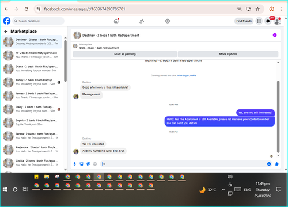Open the Friends tab icon
The height and width of the screenshot is (207, 288).
(142, 21)
